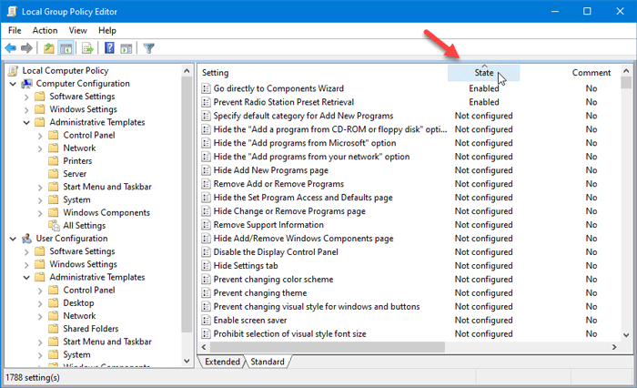Open the View menu
The width and height of the screenshot is (637, 388).
(x=76, y=30)
